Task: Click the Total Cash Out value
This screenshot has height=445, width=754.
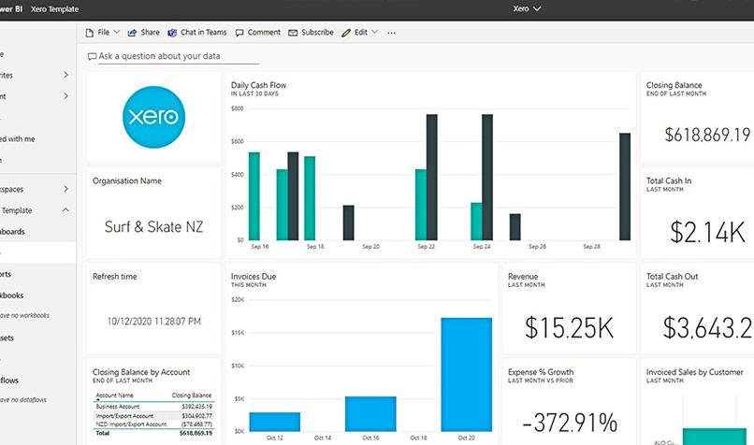Action: [x=708, y=328]
